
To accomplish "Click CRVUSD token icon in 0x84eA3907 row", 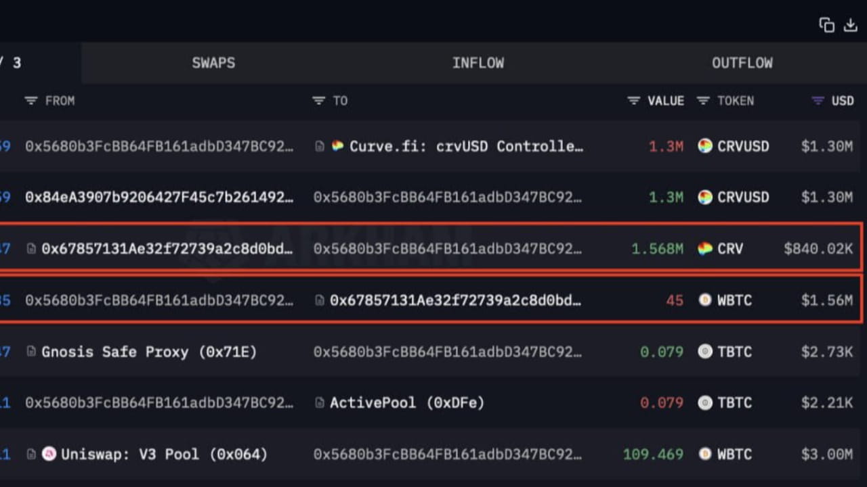I will point(705,198).
